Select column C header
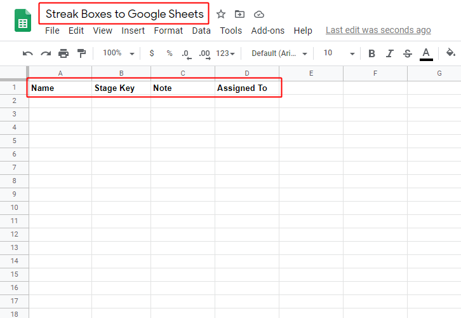461x318 pixels. [183, 73]
